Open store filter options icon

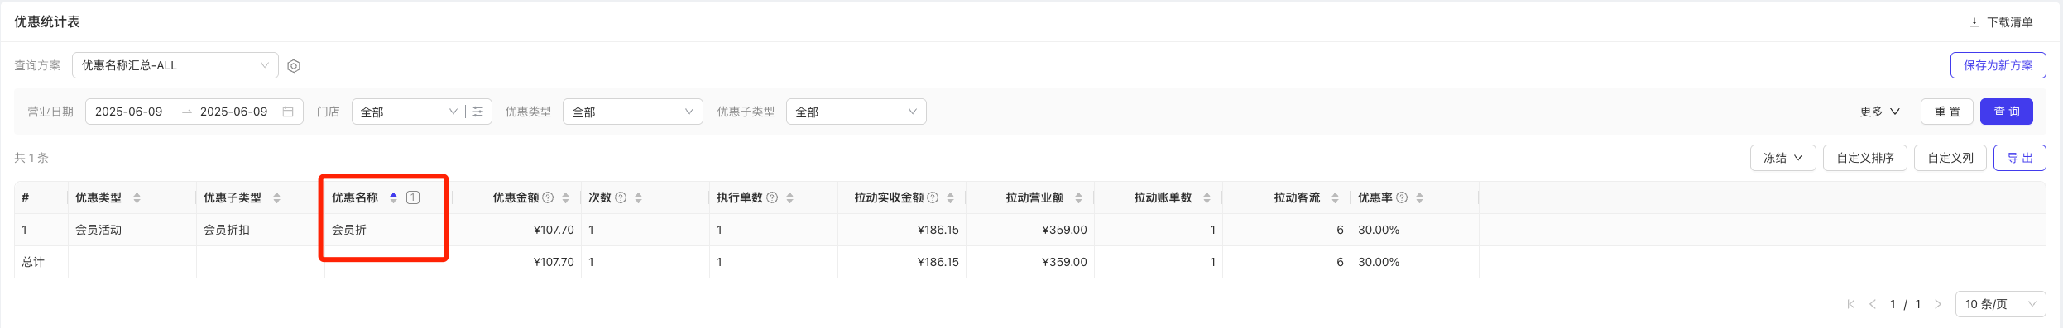tap(477, 112)
